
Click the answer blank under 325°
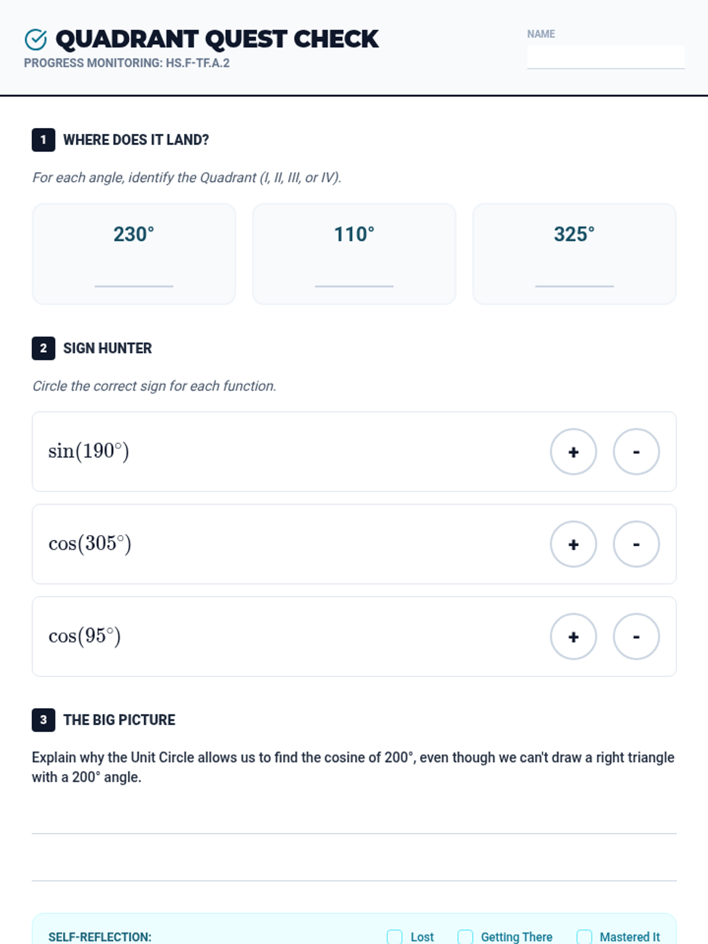(x=574, y=278)
